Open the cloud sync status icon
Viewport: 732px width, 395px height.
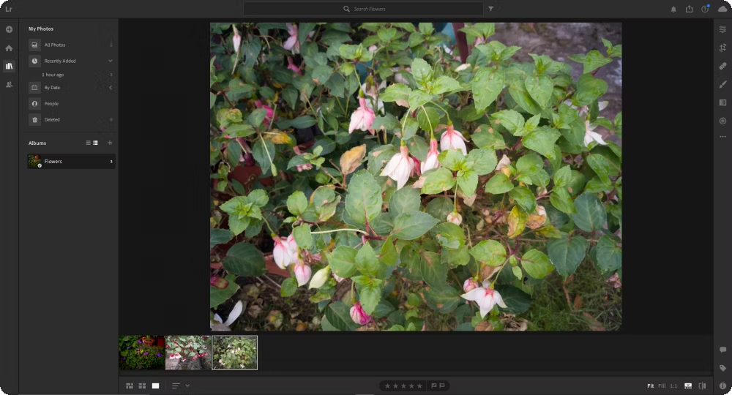(722, 9)
